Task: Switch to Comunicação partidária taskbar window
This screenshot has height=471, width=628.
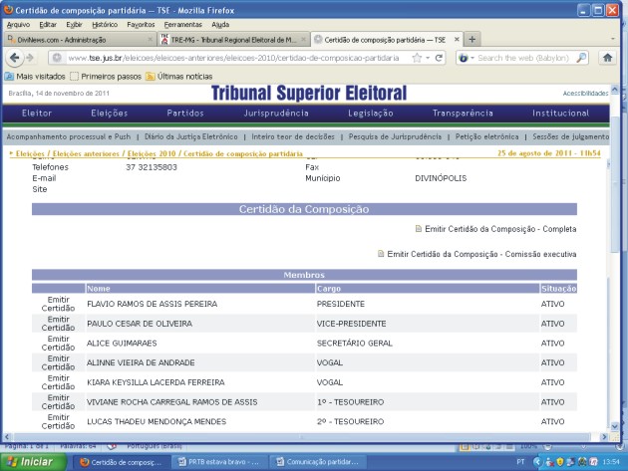Action: click(318, 462)
